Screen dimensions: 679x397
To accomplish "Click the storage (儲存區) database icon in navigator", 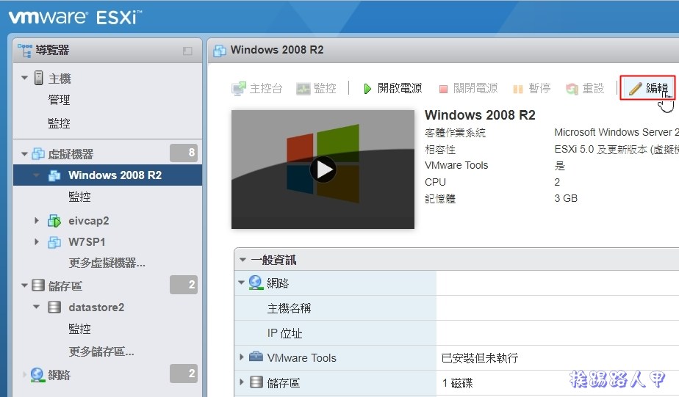I will tap(38, 285).
